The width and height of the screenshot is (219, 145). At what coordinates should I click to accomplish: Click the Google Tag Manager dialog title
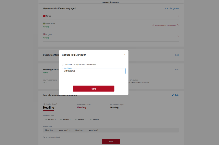pyautogui.click(x=74, y=55)
